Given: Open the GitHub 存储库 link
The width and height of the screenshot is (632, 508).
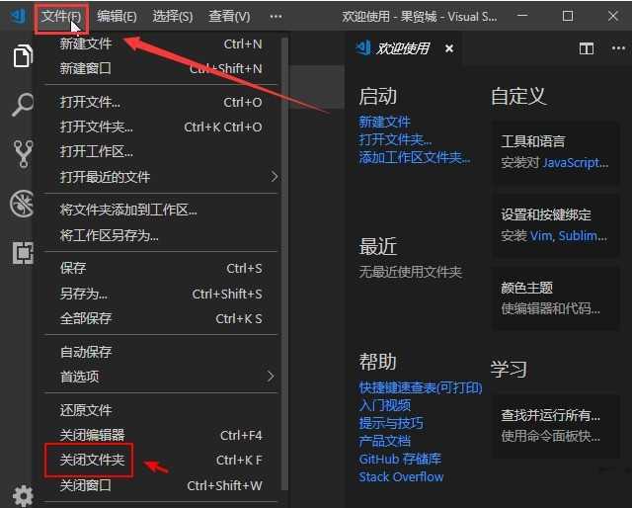Looking at the screenshot, I should [x=400, y=460].
